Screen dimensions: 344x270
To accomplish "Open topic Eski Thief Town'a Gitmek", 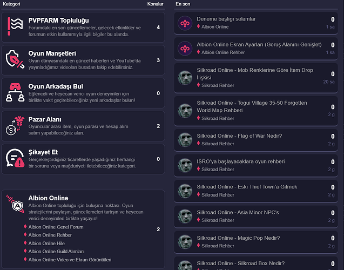I will [247, 187].
